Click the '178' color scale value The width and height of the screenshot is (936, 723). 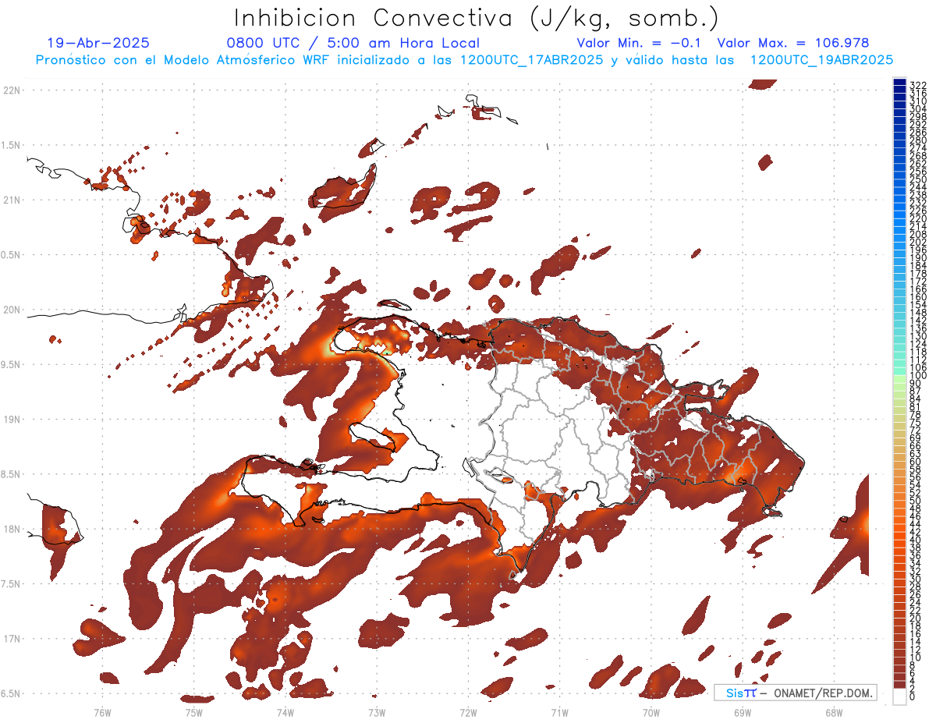pyautogui.click(x=918, y=274)
